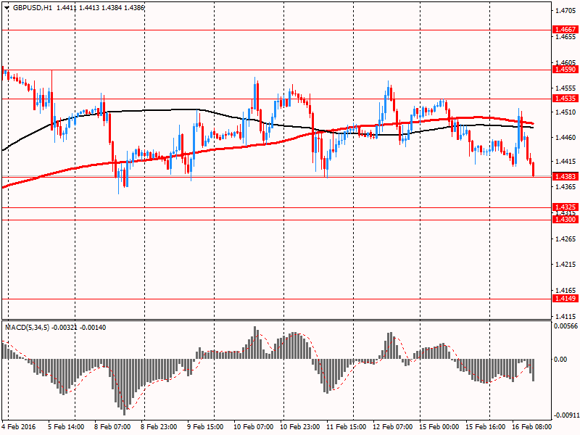
Task: Select the 1.4325 support level label
Action: [x=565, y=207]
